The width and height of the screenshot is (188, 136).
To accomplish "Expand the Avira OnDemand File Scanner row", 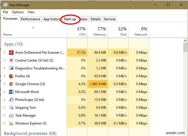I will click(5, 52).
